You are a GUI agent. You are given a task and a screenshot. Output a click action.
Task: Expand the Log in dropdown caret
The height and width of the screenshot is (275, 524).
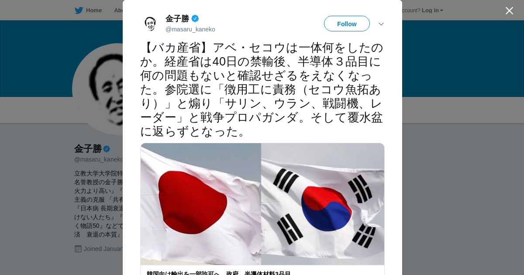click(441, 10)
